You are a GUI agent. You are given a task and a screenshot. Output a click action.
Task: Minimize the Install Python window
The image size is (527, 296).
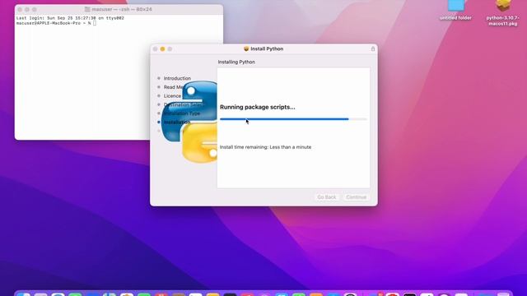click(x=162, y=49)
